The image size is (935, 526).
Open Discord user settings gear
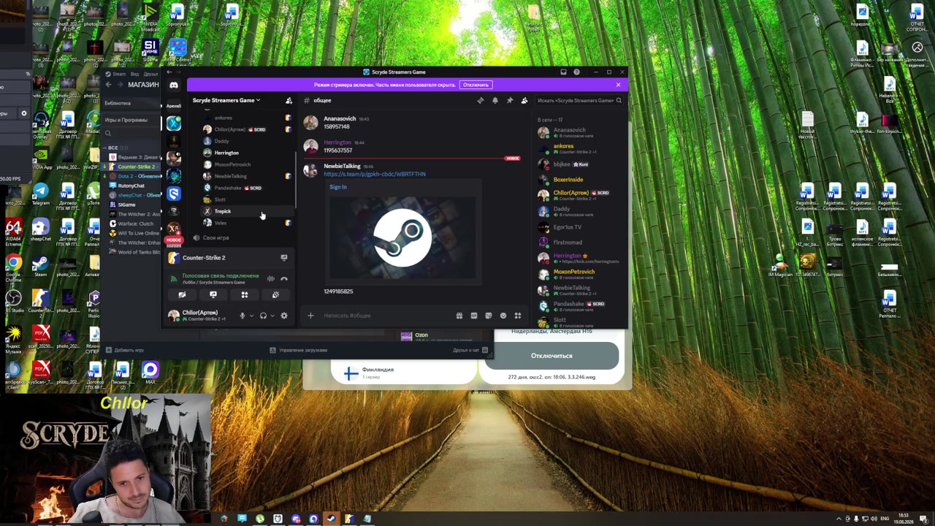284,316
